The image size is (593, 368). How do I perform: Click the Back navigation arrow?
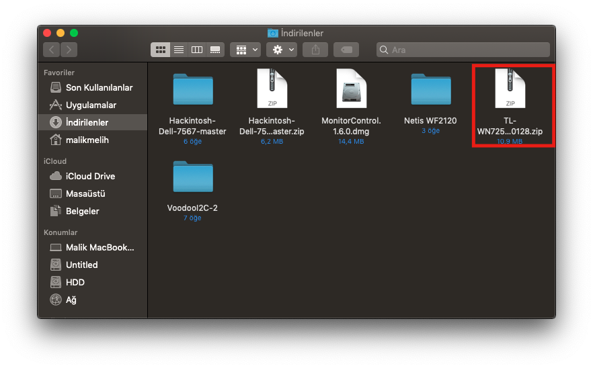tap(52, 50)
